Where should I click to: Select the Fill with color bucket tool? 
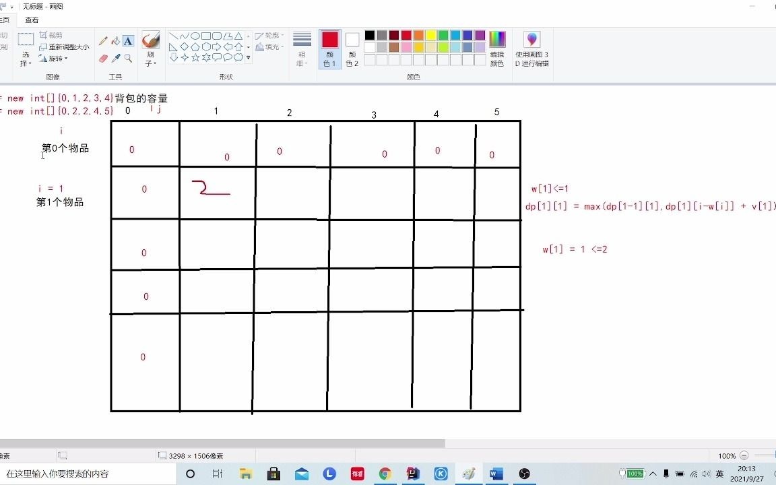point(115,40)
